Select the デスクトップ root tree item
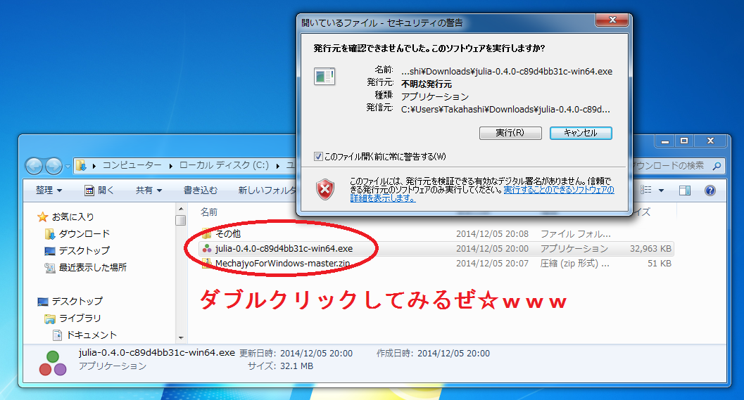 (77, 301)
